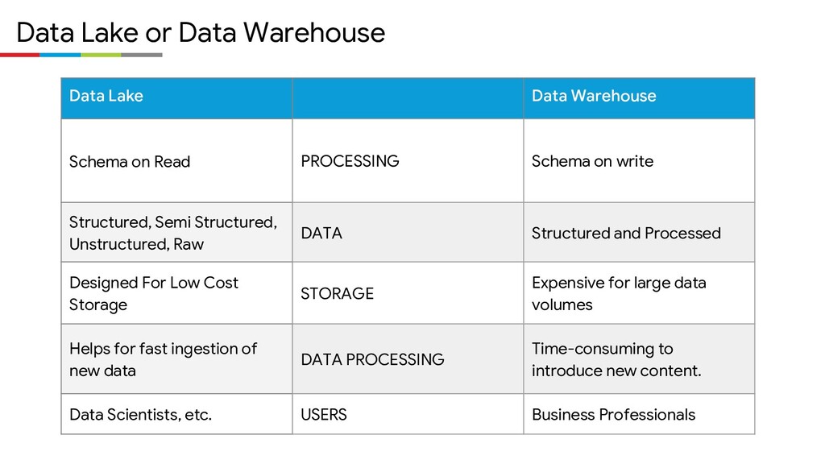Select the Schema on Read cell
The width and height of the screenshot is (825, 464).
coord(176,161)
